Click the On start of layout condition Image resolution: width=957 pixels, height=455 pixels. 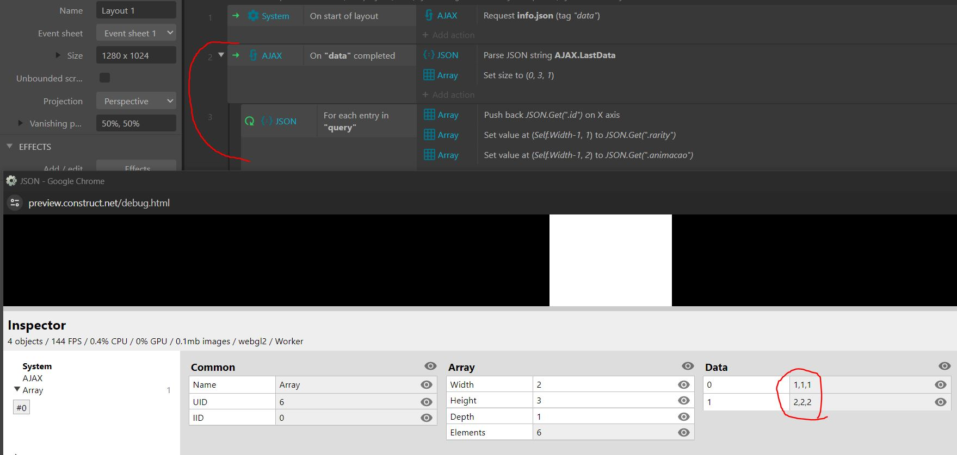point(344,16)
